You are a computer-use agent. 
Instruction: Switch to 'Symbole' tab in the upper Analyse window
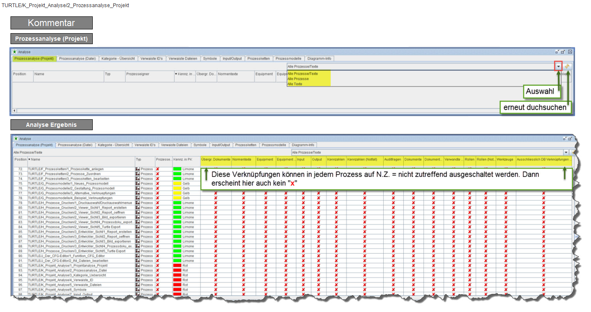(210, 58)
